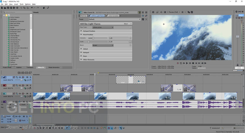
Task: Click the record button under preview
Action: [178, 63]
